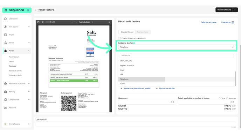Go back using the arrow beside Traiter facture
Screen dimensions: 241x135
[35, 10]
